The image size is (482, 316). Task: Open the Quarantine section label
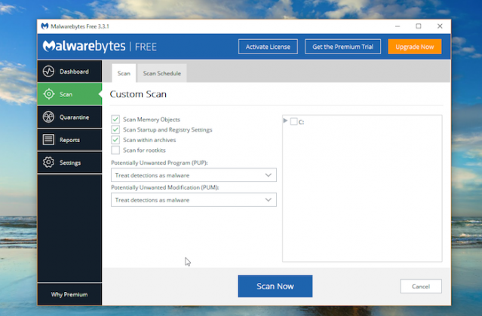(x=75, y=117)
